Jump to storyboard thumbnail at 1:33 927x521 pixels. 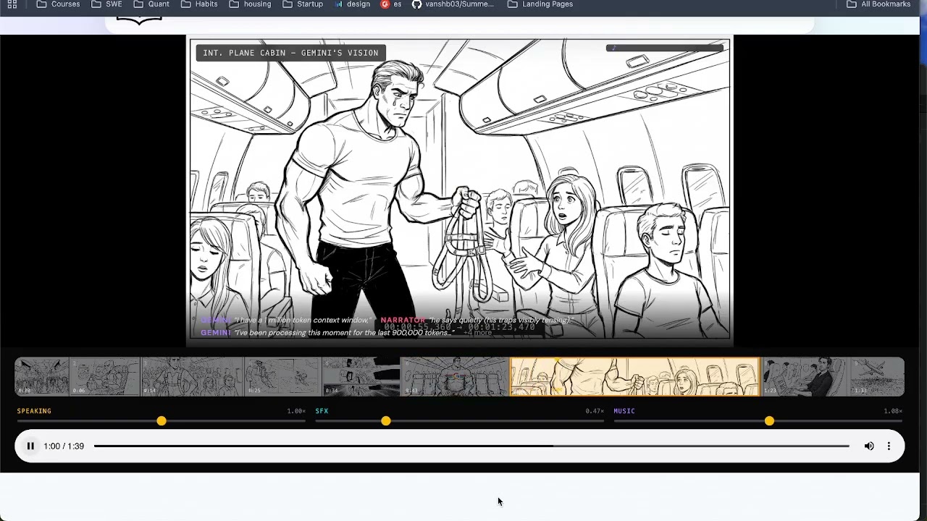878,376
